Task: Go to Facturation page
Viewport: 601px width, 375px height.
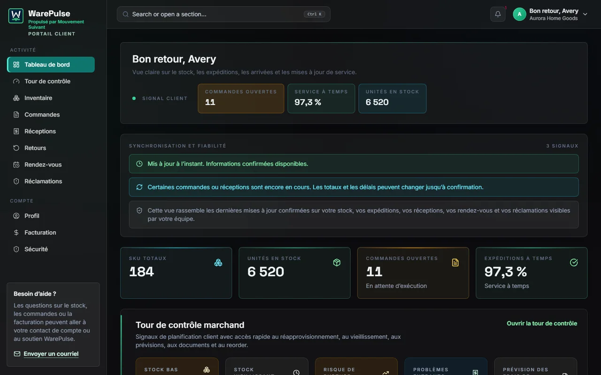Action: point(51,232)
